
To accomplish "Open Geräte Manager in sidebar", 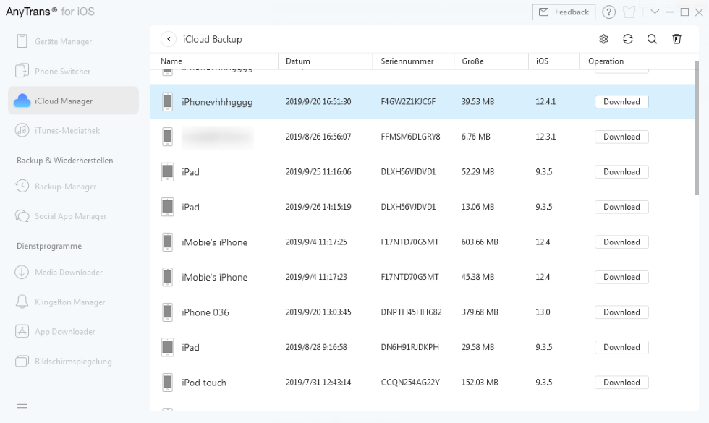I will (63, 42).
